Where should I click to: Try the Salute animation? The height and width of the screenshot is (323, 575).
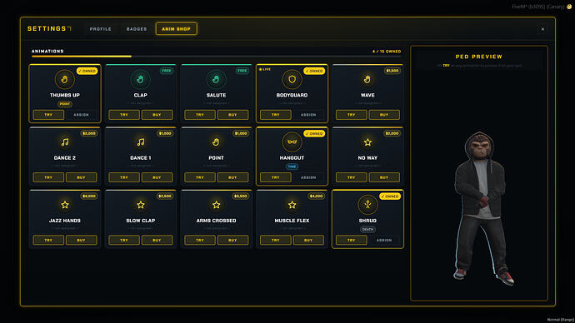pyautogui.click(x=200, y=115)
